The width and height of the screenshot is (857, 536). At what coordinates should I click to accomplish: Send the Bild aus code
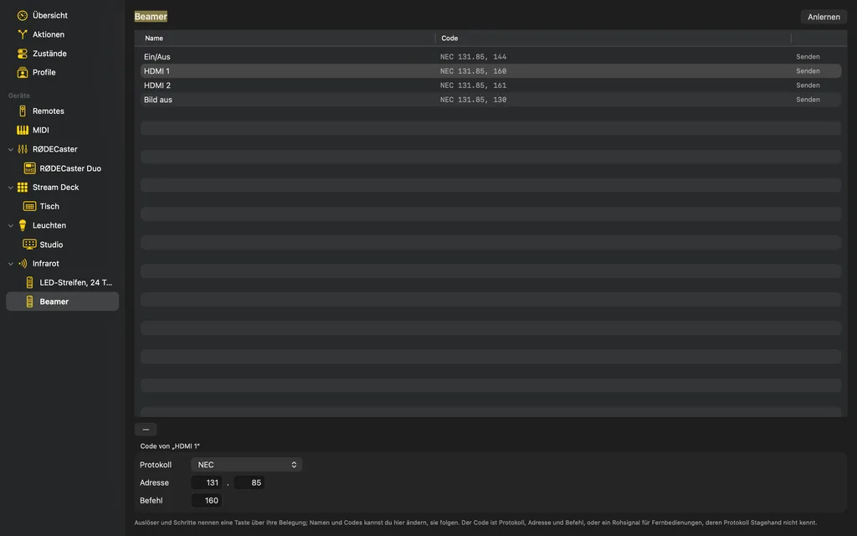point(808,100)
